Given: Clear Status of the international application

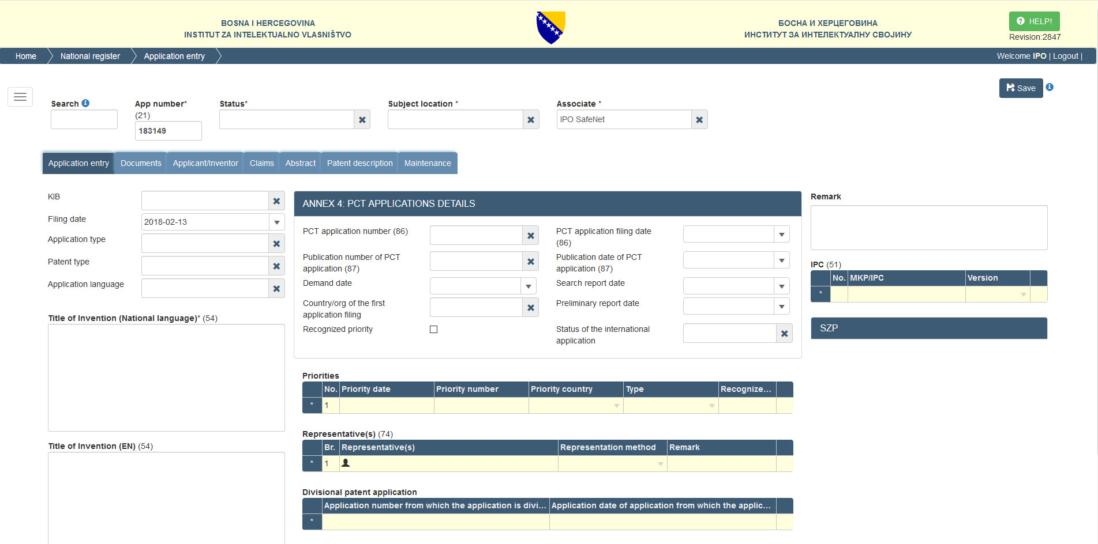Looking at the screenshot, I should pos(785,334).
